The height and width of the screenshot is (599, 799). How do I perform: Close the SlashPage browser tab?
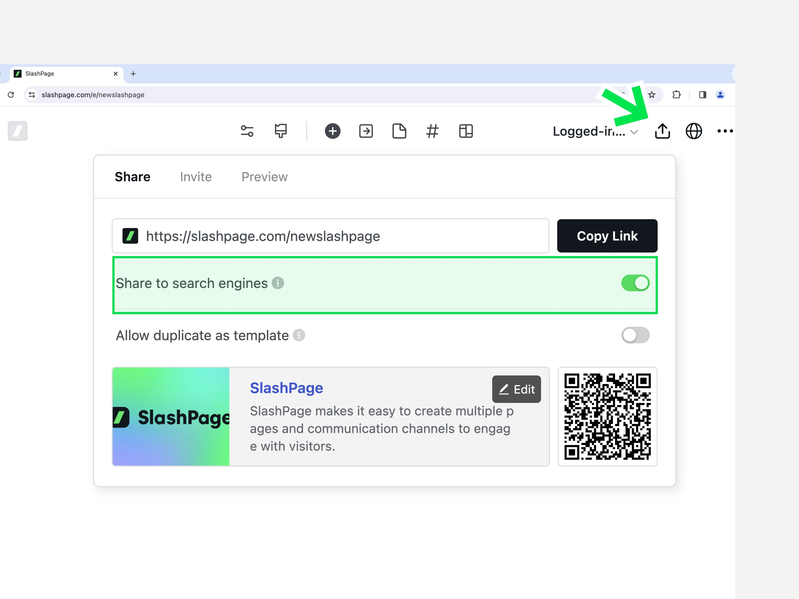click(x=116, y=74)
